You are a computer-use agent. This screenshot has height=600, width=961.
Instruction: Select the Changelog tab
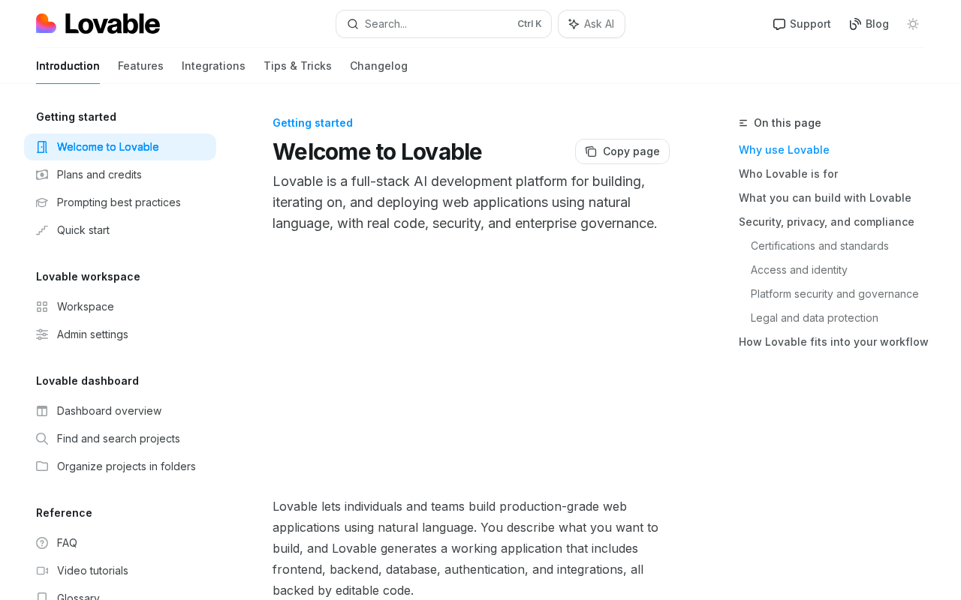click(x=378, y=66)
